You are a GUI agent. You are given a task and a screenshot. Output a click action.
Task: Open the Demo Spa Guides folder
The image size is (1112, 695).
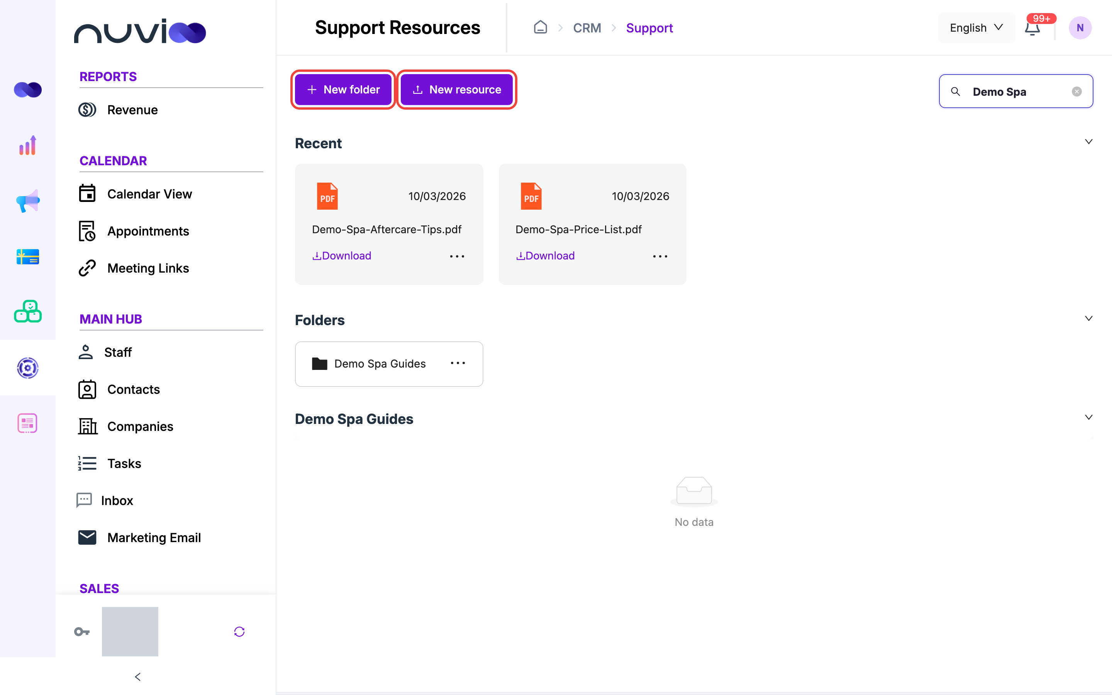tap(389, 364)
